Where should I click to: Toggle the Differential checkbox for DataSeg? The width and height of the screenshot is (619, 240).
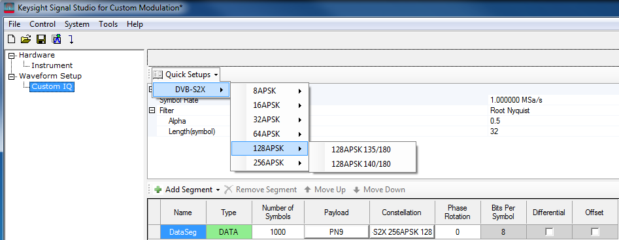coord(549,231)
